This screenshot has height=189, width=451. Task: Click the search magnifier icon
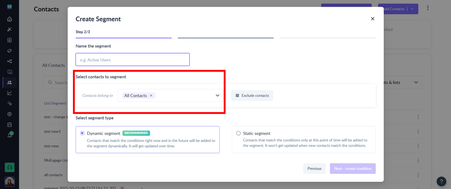(x=50, y=82)
